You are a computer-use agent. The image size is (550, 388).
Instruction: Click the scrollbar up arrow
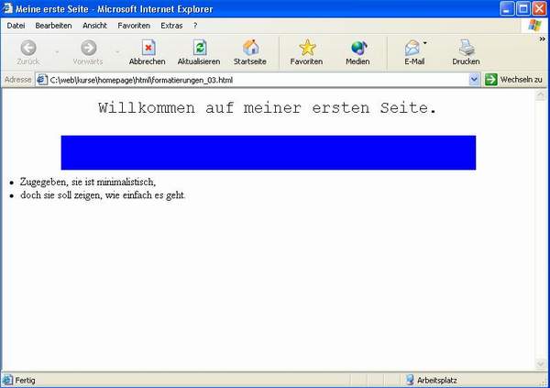pyautogui.click(x=540, y=95)
